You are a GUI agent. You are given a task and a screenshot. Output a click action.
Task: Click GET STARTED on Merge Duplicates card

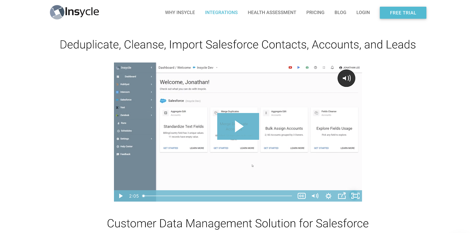[x=221, y=148]
